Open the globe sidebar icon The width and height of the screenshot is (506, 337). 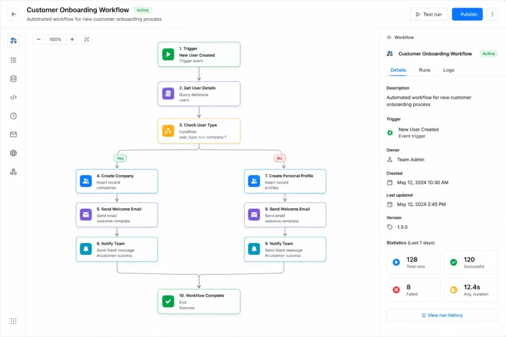tap(13, 153)
